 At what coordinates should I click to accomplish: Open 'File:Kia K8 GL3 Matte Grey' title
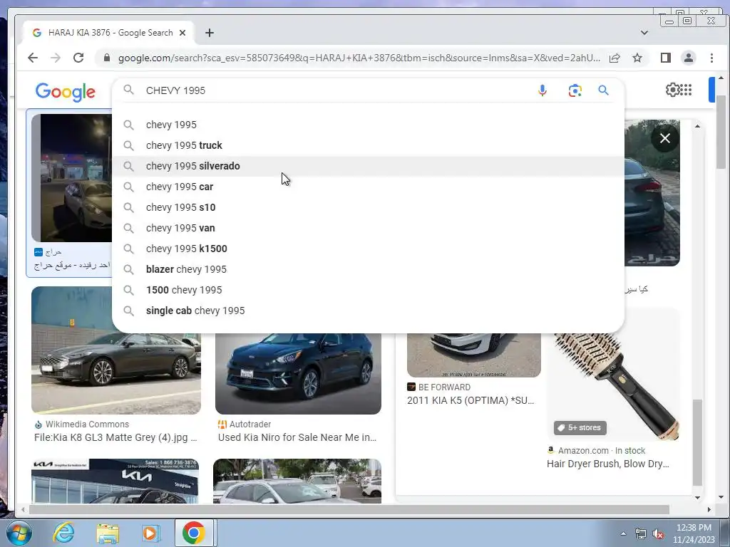click(115, 437)
